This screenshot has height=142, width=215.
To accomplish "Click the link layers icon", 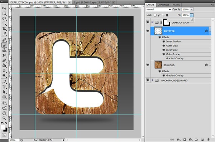I will [172, 139].
